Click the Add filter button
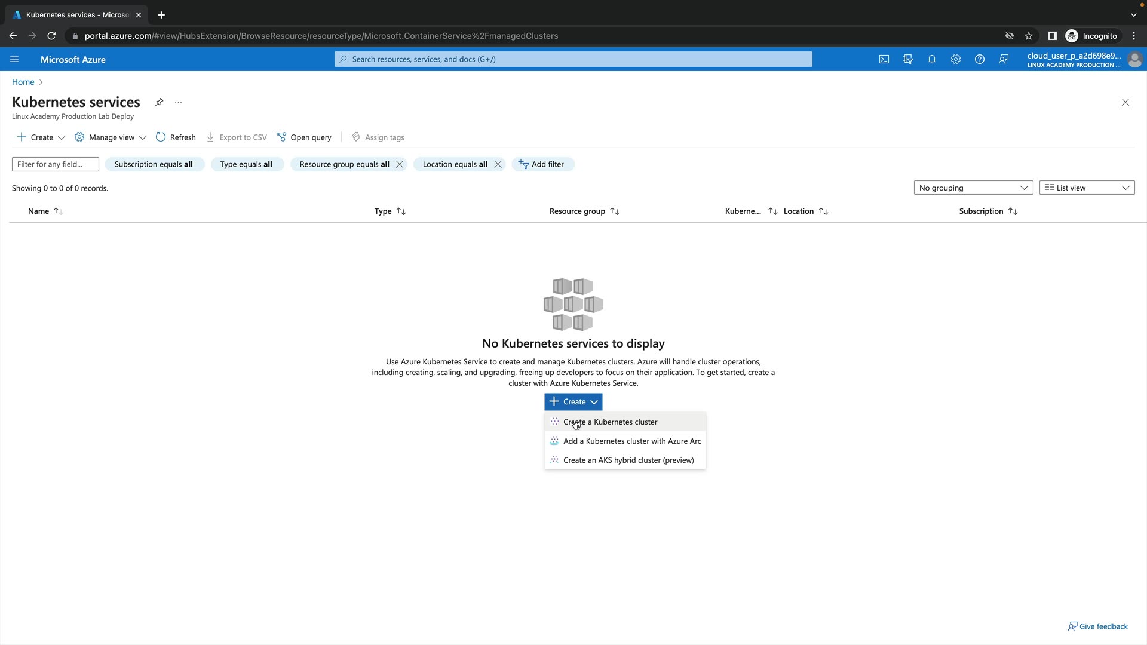1147x645 pixels. tap(542, 164)
